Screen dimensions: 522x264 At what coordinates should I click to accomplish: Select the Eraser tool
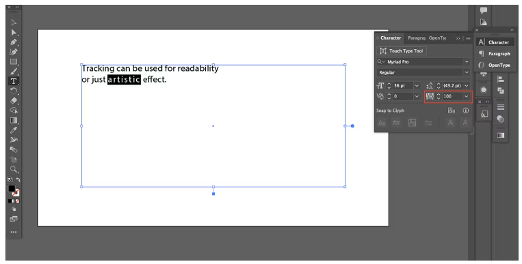click(14, 100)
